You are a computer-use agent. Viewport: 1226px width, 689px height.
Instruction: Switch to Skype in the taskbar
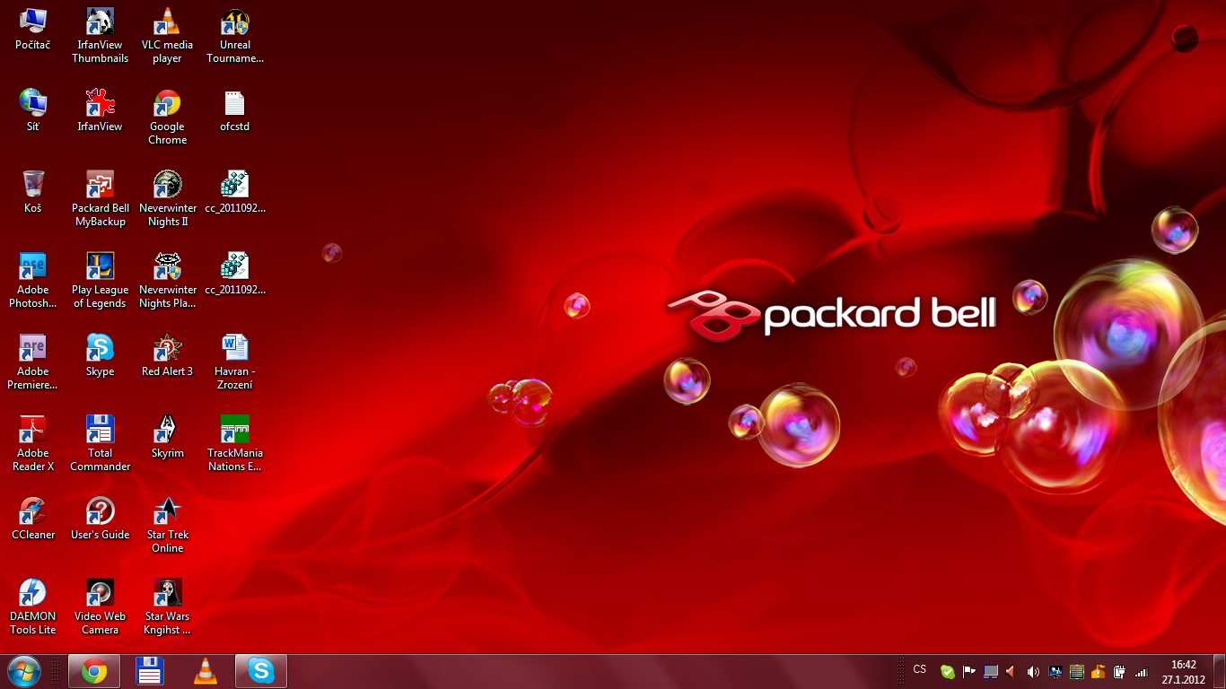261,670
